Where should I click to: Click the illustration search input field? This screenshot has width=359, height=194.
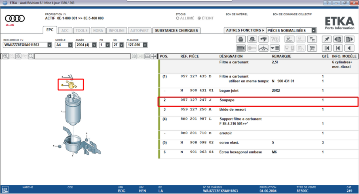point(82,56)
